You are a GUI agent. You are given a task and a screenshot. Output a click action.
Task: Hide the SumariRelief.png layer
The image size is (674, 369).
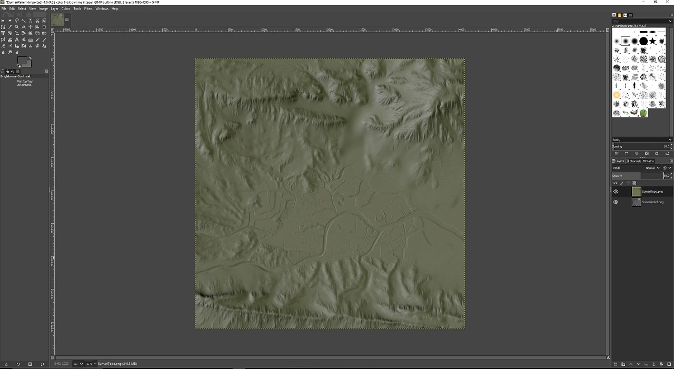(616, 202)
